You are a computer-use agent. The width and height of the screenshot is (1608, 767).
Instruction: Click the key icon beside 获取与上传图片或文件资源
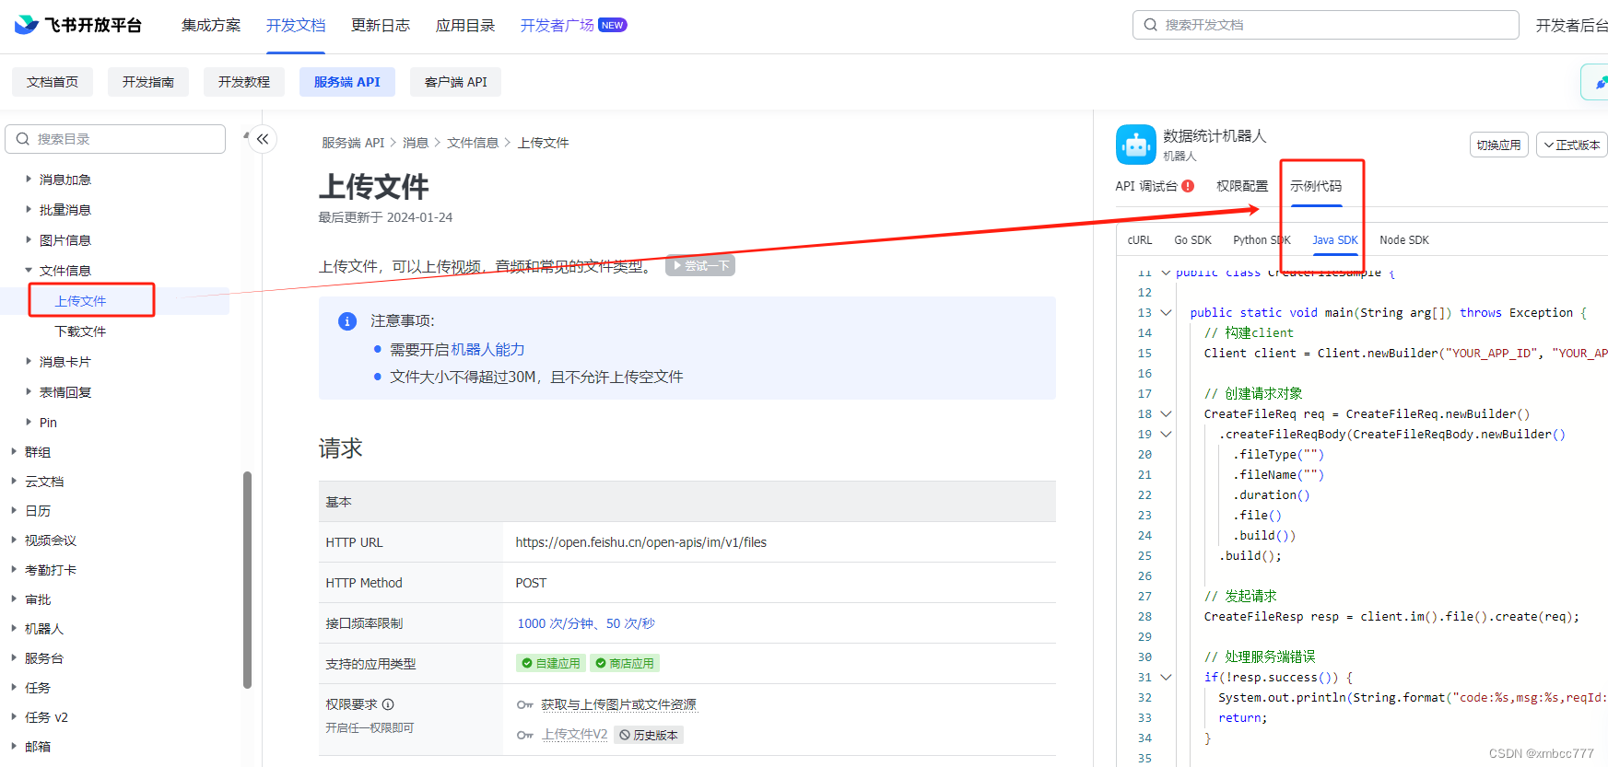524,705
